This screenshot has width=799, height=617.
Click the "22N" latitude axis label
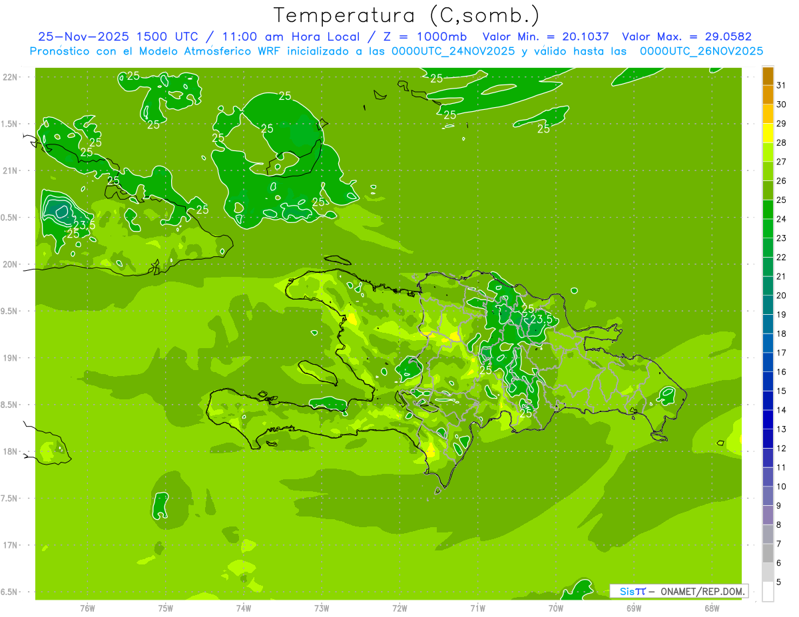(10, 77)
